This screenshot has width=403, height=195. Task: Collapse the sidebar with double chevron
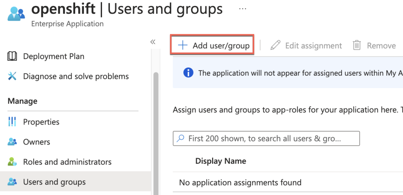pos(153,42)
